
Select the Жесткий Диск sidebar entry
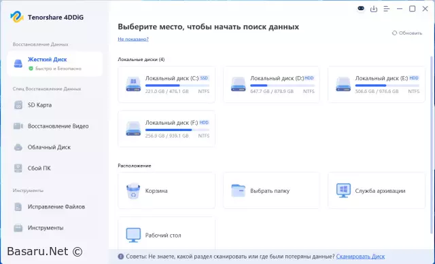[x=55, y=64]
